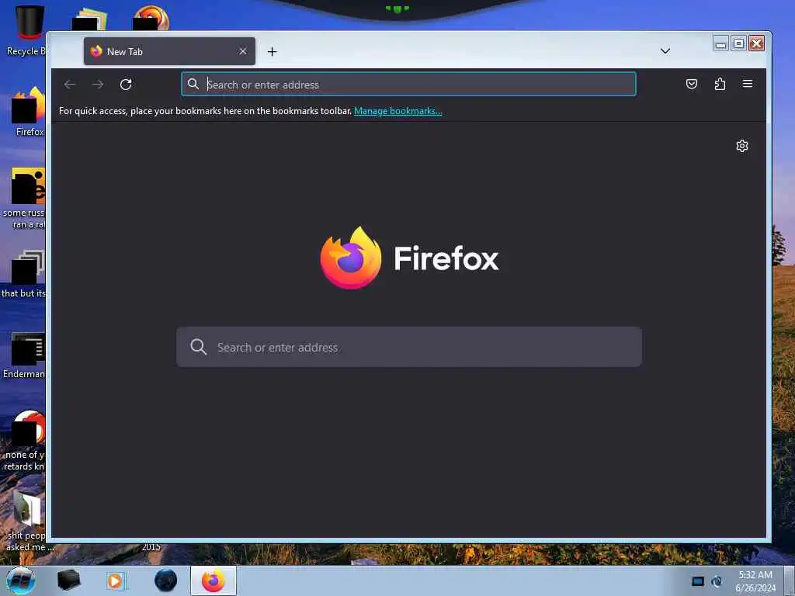Click the taskbar clock showing 5:32 AM
The height and width of the screenshot is (596, 795).
coord(755,580)
